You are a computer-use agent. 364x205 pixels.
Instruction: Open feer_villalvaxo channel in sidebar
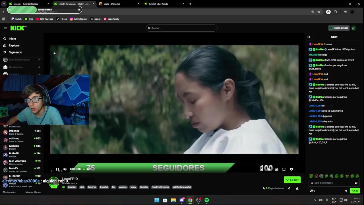[22, 162]
